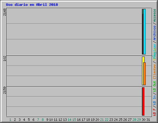Click the chart title Uso diario en Abril 2018
This screenshot has width=158, height=123.
(x=32, y=5)
